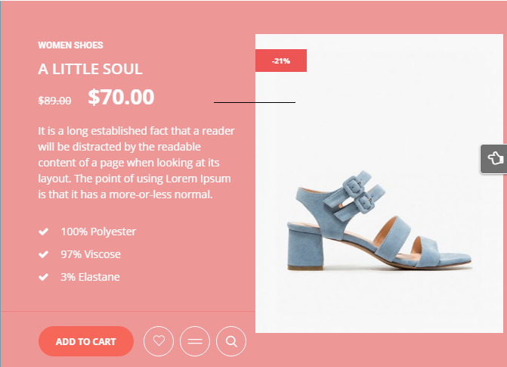
Task: Click the 100% Polyester feature text
Action: 98,232
